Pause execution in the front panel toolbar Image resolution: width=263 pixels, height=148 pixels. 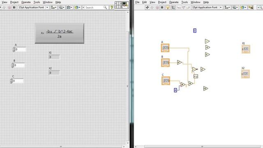pyautogui.click(x=14, y=7)
